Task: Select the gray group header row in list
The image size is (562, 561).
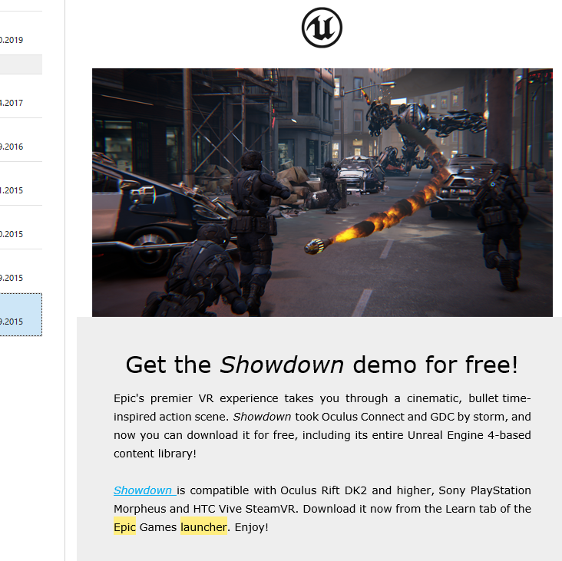Action: (21, 64)
